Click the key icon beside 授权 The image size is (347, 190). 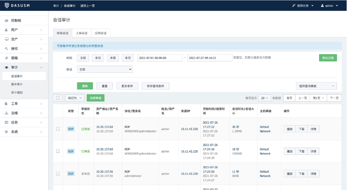click(x=6, y=48)
